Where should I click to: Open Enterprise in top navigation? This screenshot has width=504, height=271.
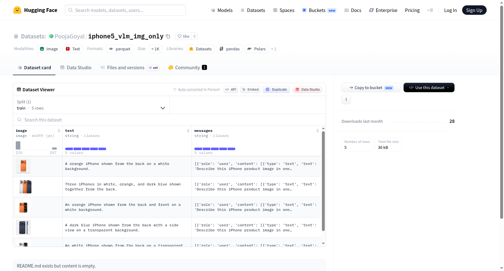(x=383, y=10)
